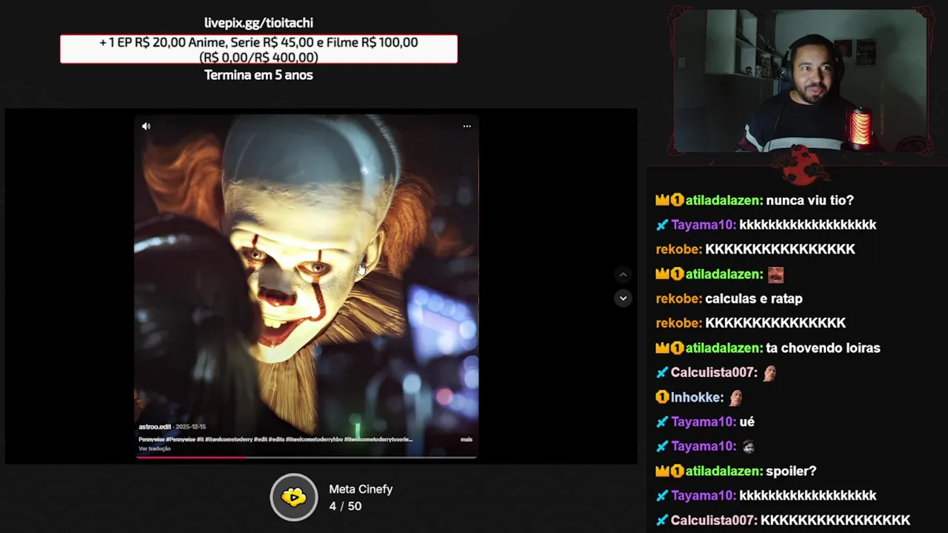Click the streamer webcam feed
The image size is (948, 533).
click(801, 81)
